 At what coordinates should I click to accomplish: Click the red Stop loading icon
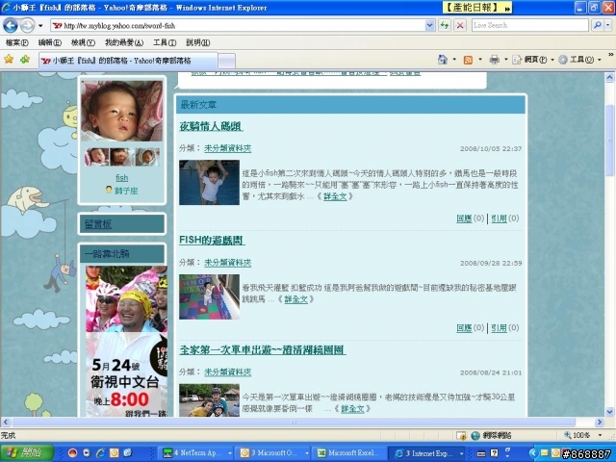460,26
